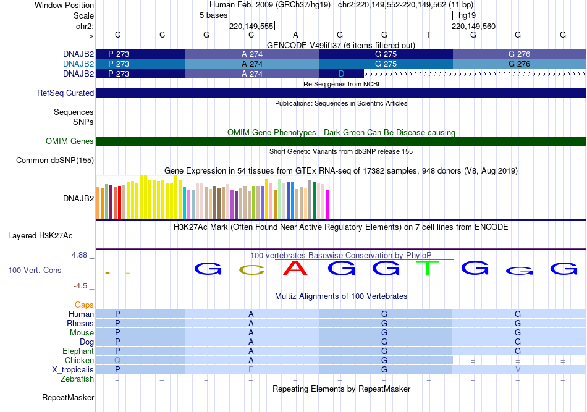Click the Sequences track label
The image size is (587, 412).
74,112
